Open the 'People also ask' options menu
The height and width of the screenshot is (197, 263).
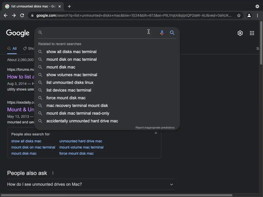[x=53, y=173]
